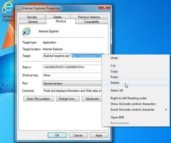Viewport: 171px width, 143px height.
Task: Click the Open File Location button
Action: [39, 99]
